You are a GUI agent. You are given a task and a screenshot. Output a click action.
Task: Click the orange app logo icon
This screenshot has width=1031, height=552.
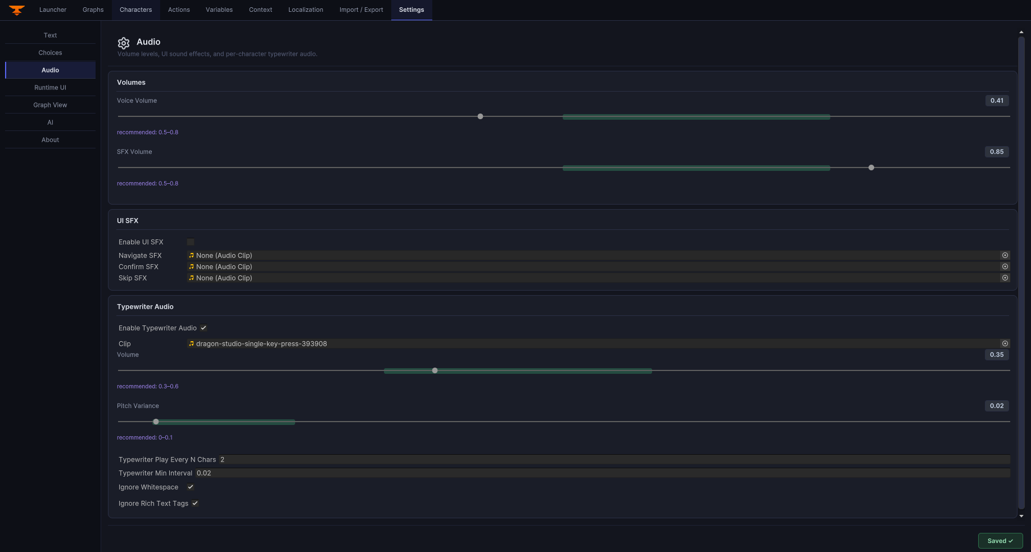17,10
